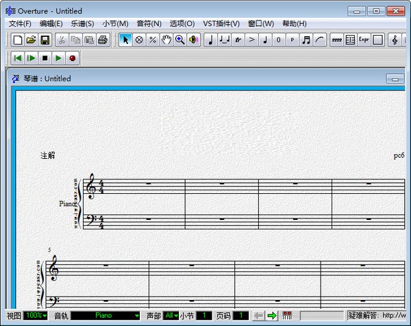Viewport: 411px width, 326px height.
Task: Select the Hand pan tool
Action: (166, 40)
